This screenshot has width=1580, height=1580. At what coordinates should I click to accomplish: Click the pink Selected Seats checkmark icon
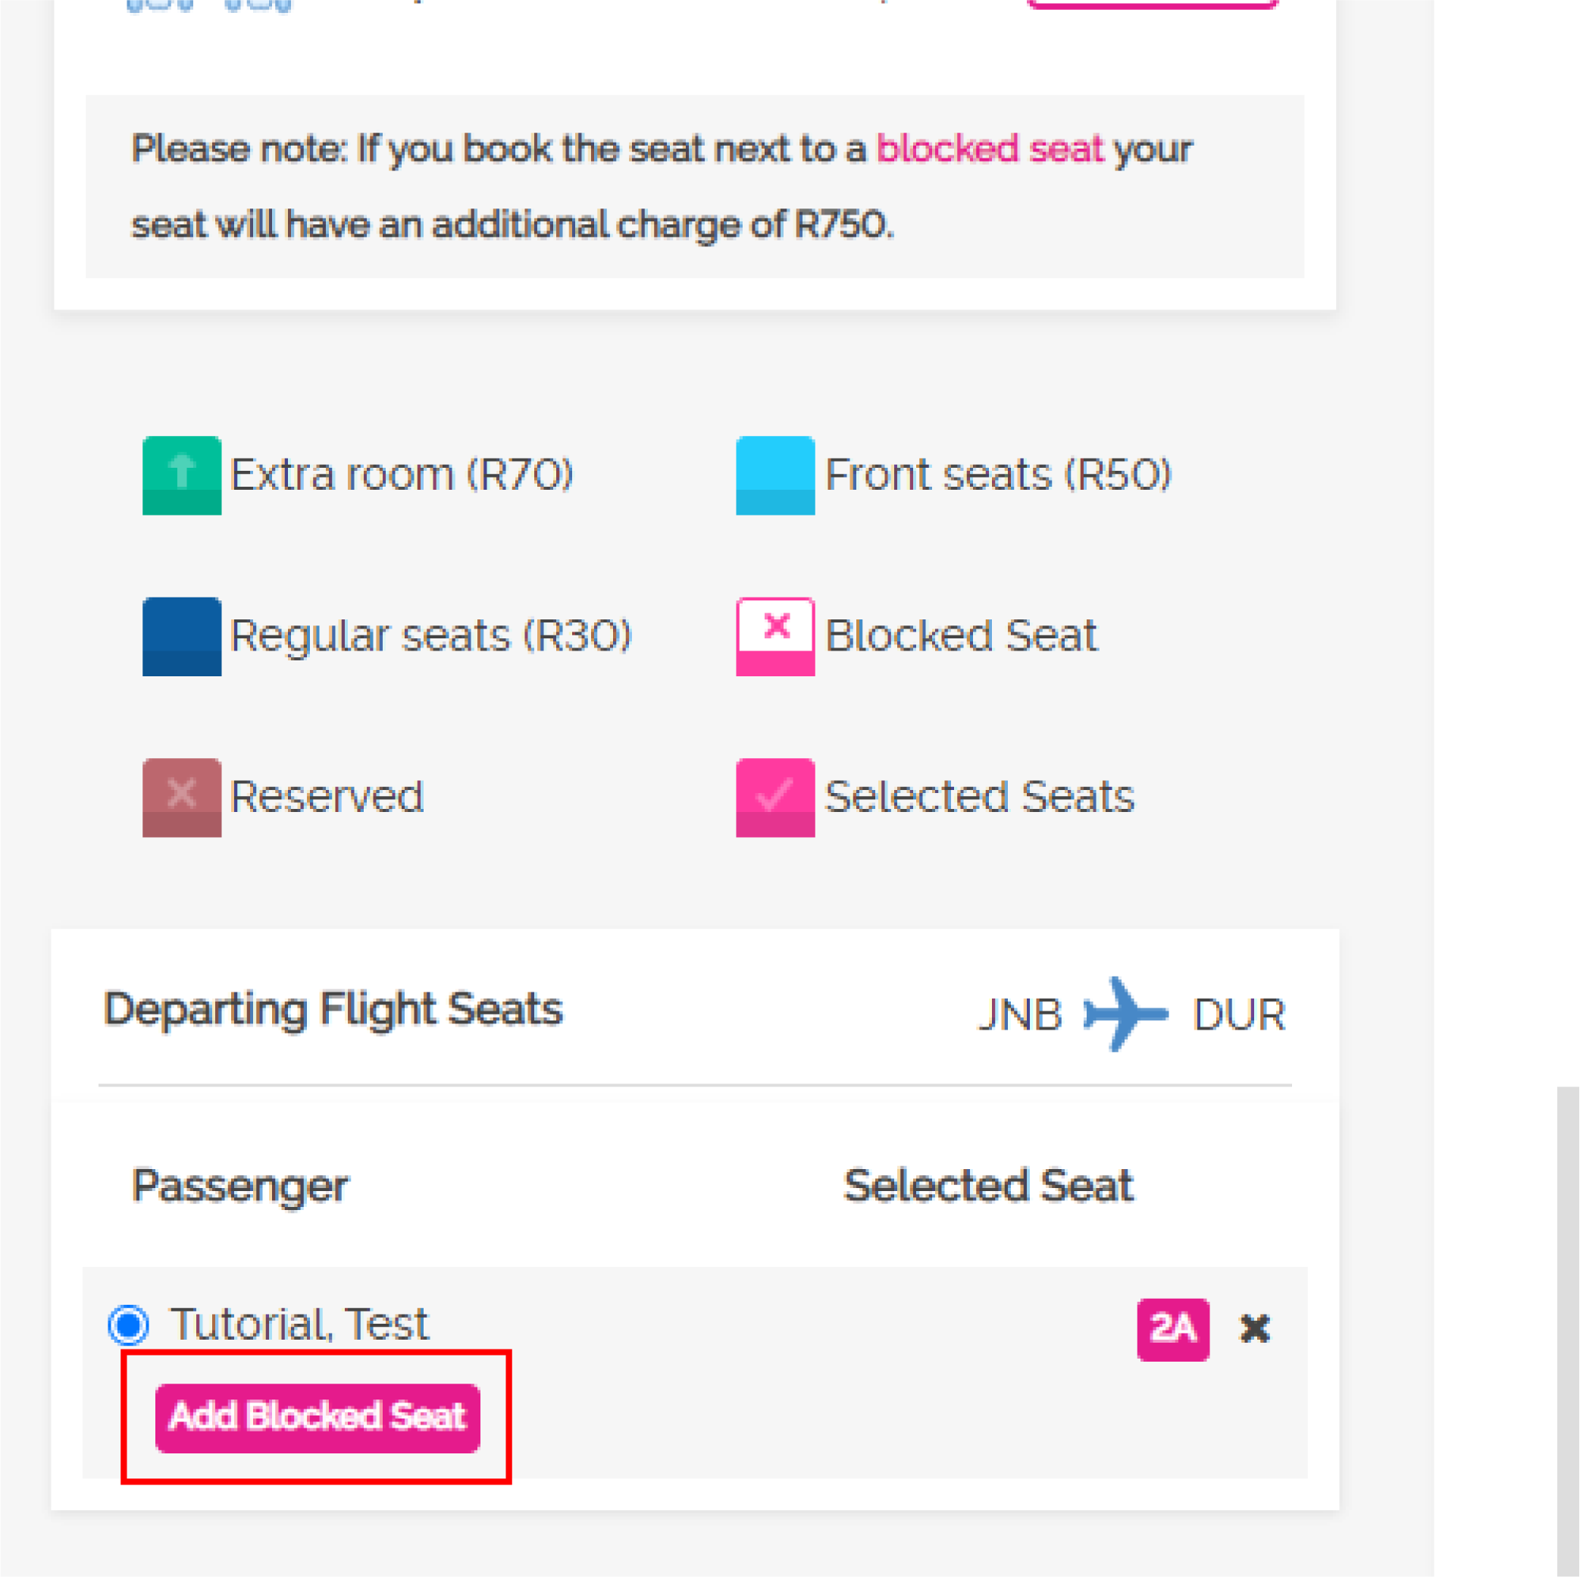tap(775, 798)
